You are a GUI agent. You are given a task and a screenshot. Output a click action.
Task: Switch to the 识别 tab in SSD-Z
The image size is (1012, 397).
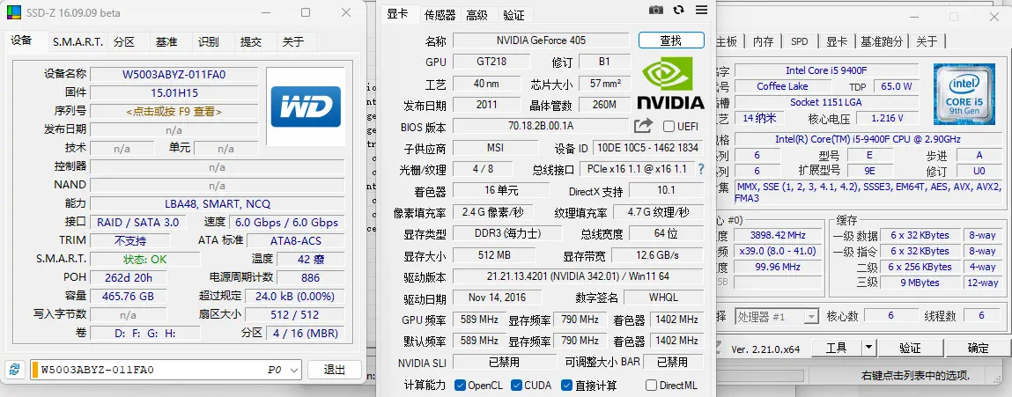tap(209, 42)
